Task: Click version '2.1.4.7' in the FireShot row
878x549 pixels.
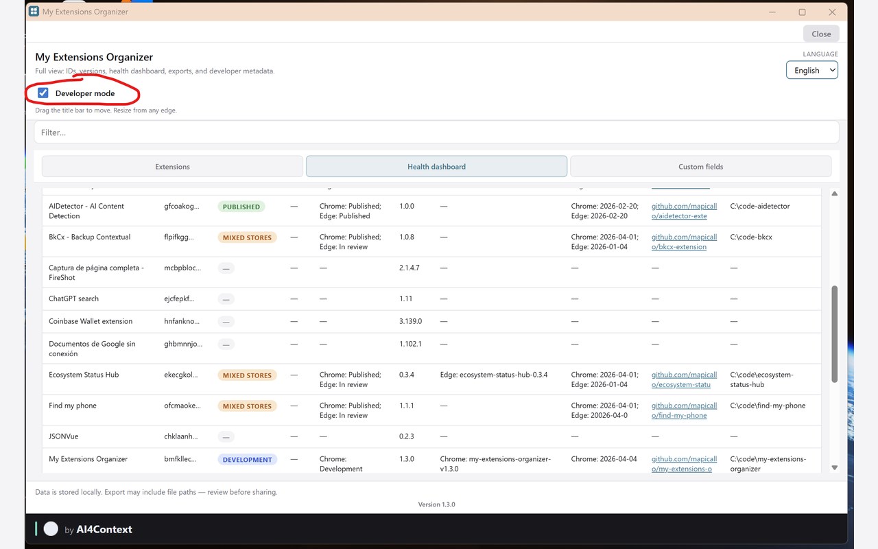Action: (410, 268)
